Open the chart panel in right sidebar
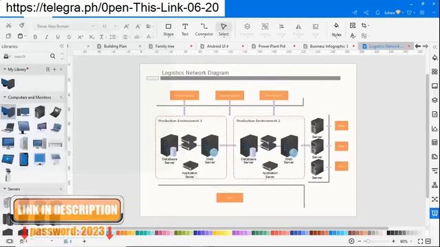Image resolution: width=440 pixels, height=247 pixels. point(434,128)
